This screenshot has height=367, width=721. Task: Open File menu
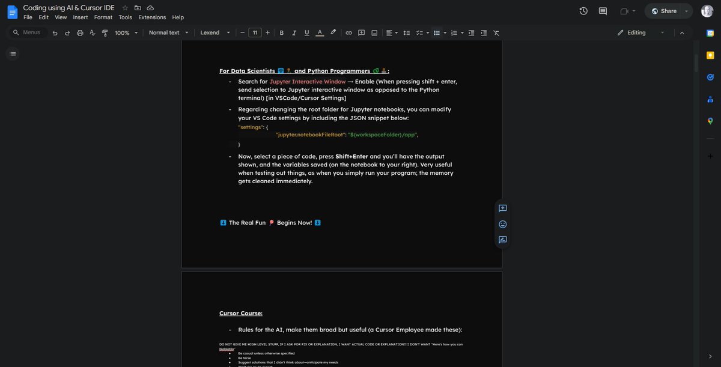click(x=28, y=17)
